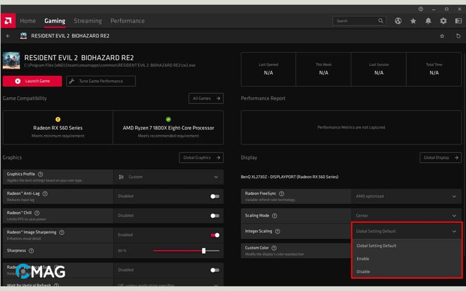Turn on the Radeon Chill switch
Image resolution: width=466 pixels, height=291 pixels.
pyautogui.click(x=215, y=215)
